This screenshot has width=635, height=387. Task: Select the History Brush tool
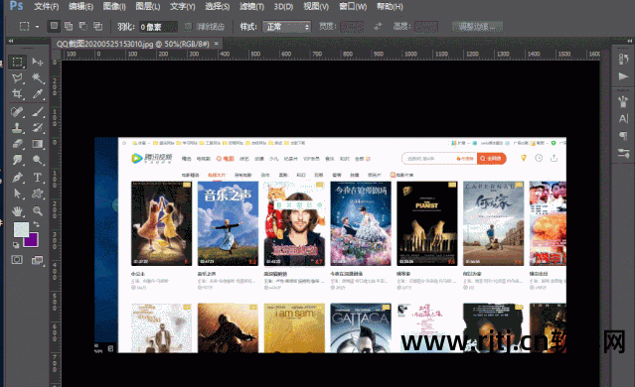point(38,128)
